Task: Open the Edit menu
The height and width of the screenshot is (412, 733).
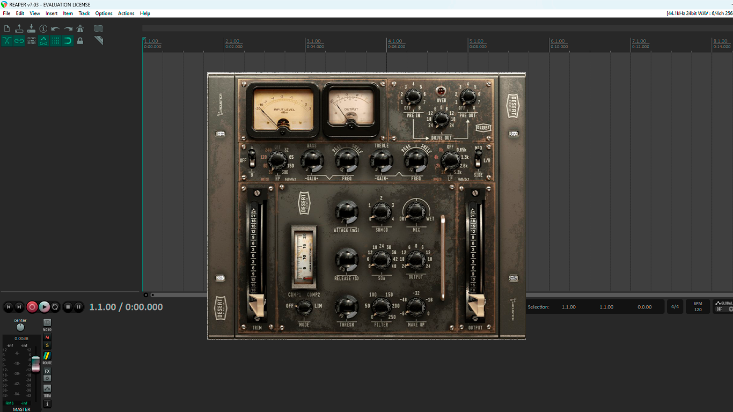Action: click(x=20, y=13)
